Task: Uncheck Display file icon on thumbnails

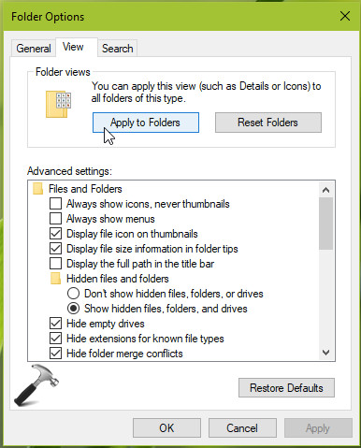Action: (x=55, y=234)
